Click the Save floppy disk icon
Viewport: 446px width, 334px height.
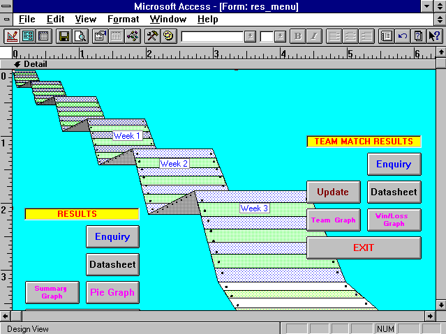(x=64, y=36)
